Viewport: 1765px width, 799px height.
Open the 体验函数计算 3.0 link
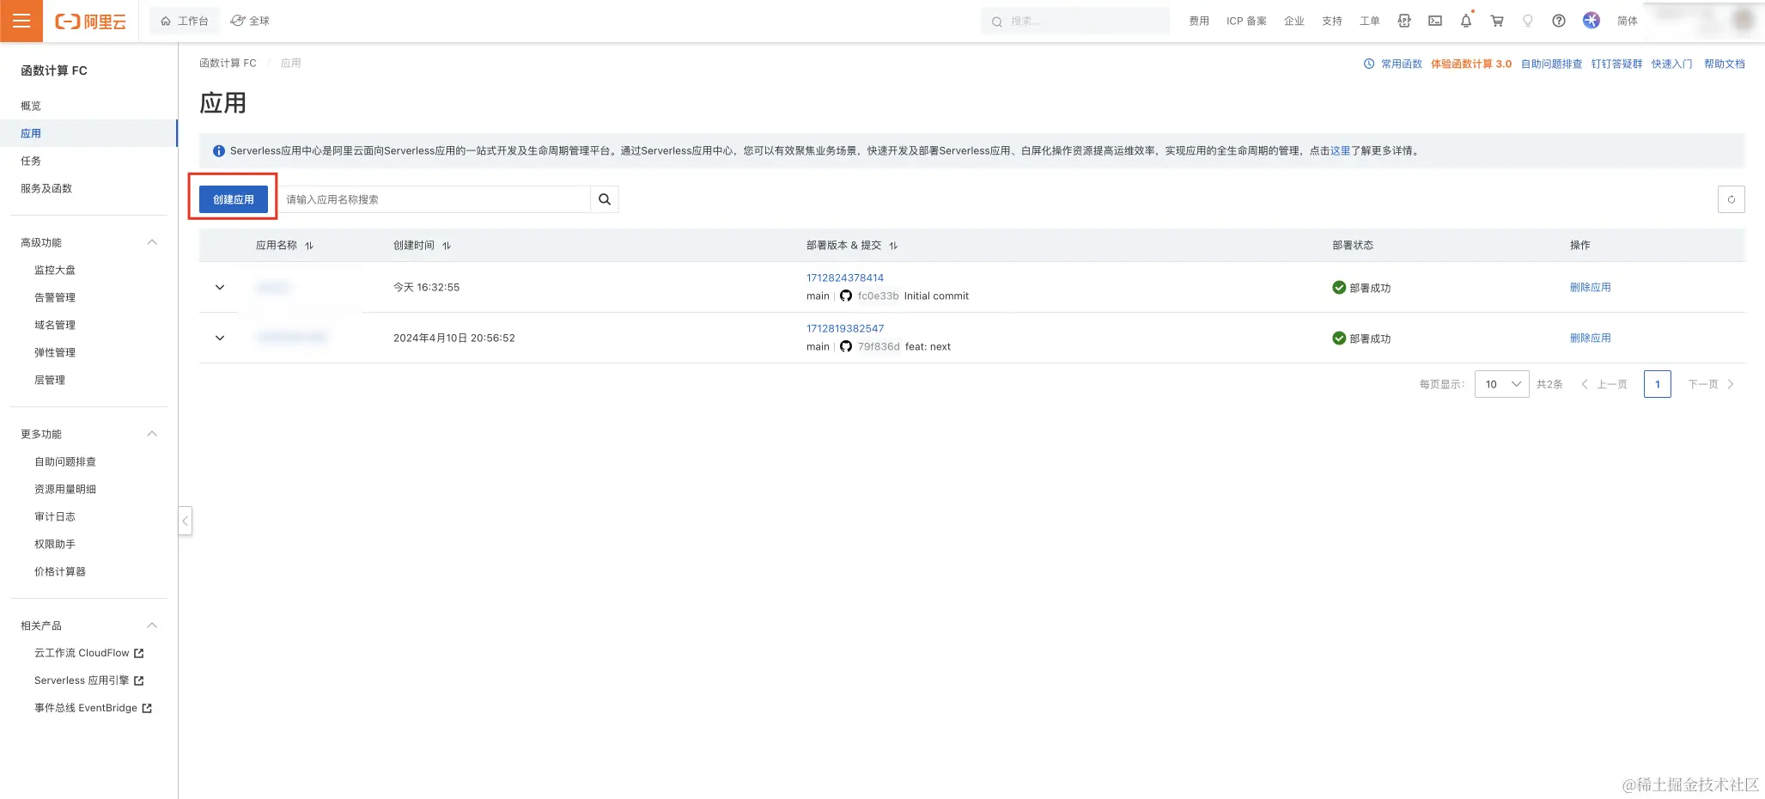1472,63
